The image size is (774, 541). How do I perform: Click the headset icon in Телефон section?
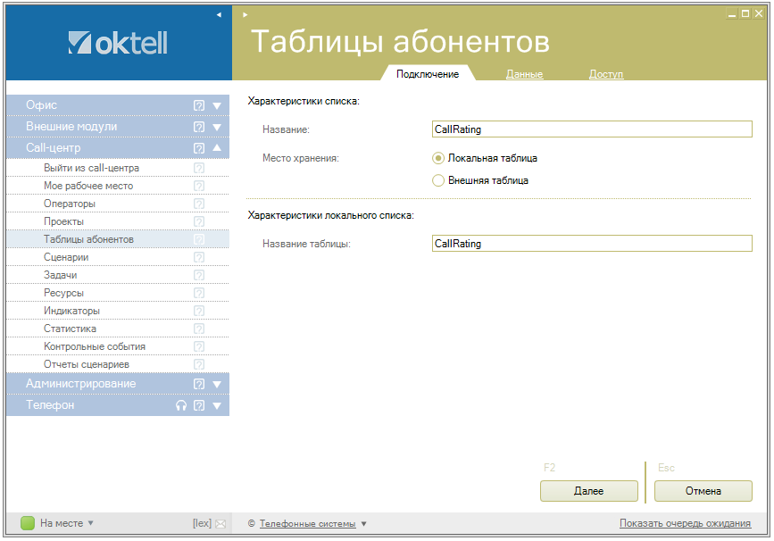coord(181,405)
